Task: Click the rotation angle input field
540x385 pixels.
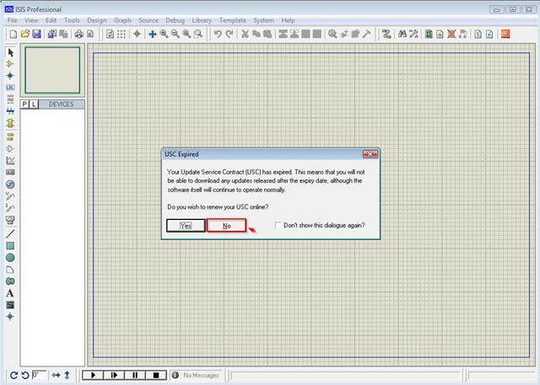Action: (39, 375)
